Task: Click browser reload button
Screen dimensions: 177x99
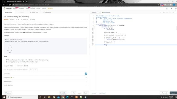Action: (x=10, y=5)
